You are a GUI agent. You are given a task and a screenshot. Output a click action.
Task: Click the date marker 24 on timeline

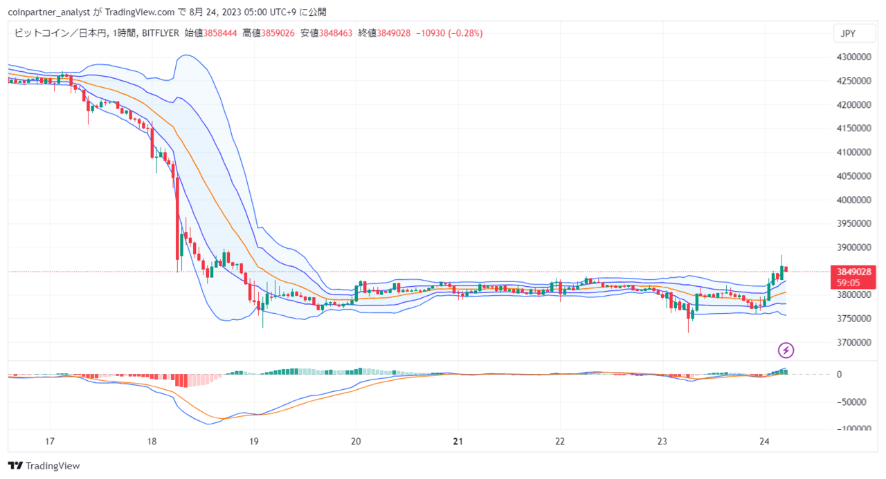[764, 441]
